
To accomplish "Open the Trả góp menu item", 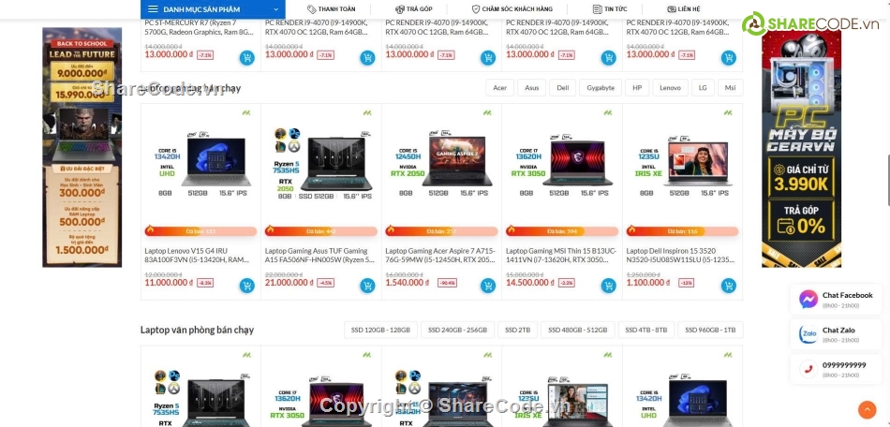I will [x=414, y=9].
